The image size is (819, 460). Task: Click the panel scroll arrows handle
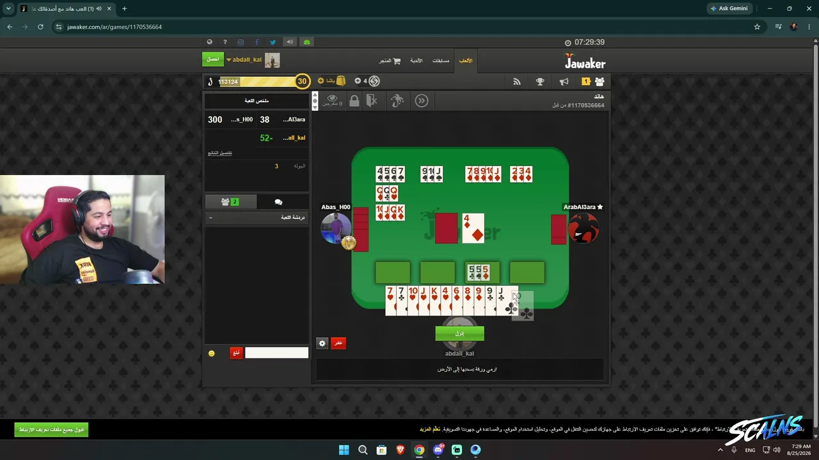pos(315,100)
